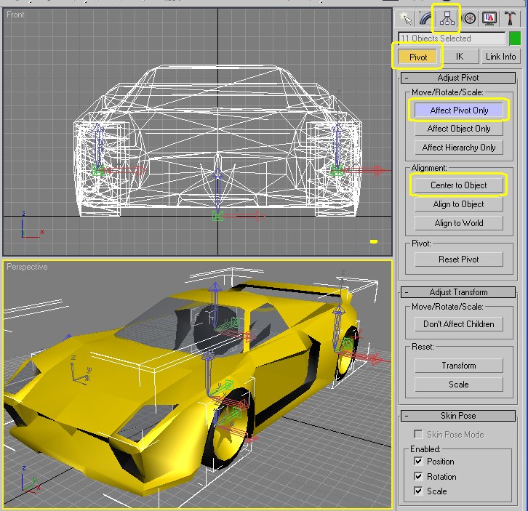Open the Hierarchy panel tab

pos(447,17)
